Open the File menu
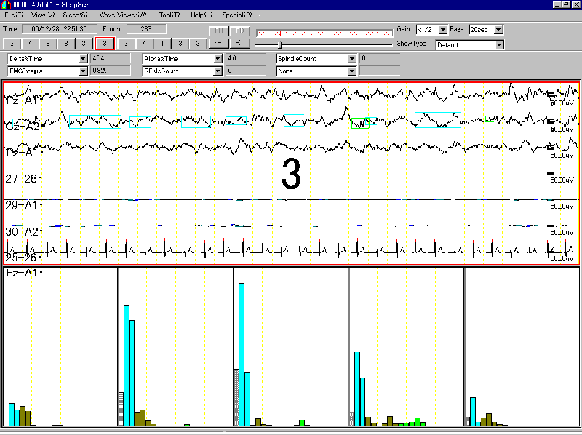The image size is (582, 435). (x=14, y=15)
